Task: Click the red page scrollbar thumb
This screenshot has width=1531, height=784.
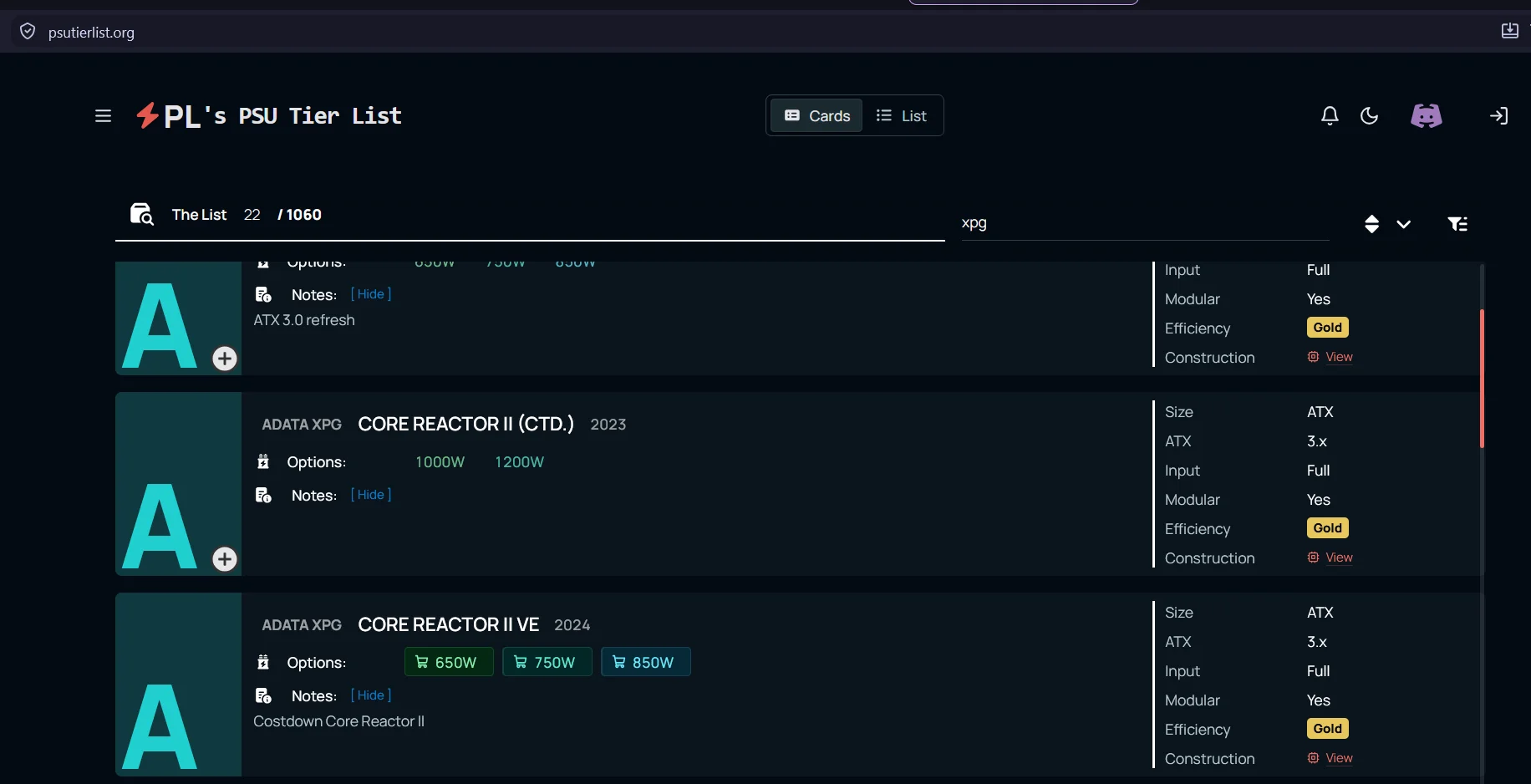Action: tap(1482, 379)
